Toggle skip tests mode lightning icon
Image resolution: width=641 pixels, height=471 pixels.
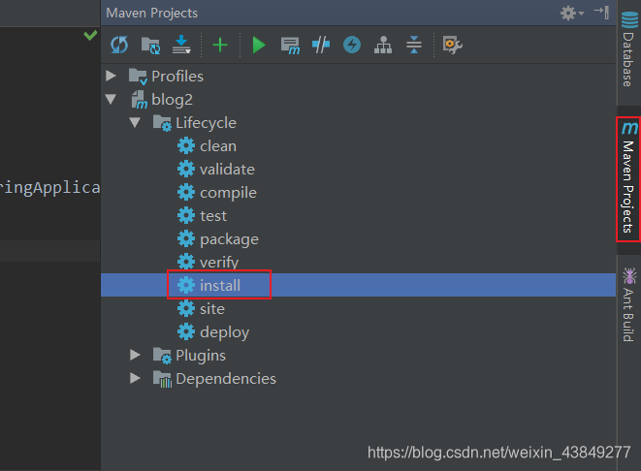(352, 45)
